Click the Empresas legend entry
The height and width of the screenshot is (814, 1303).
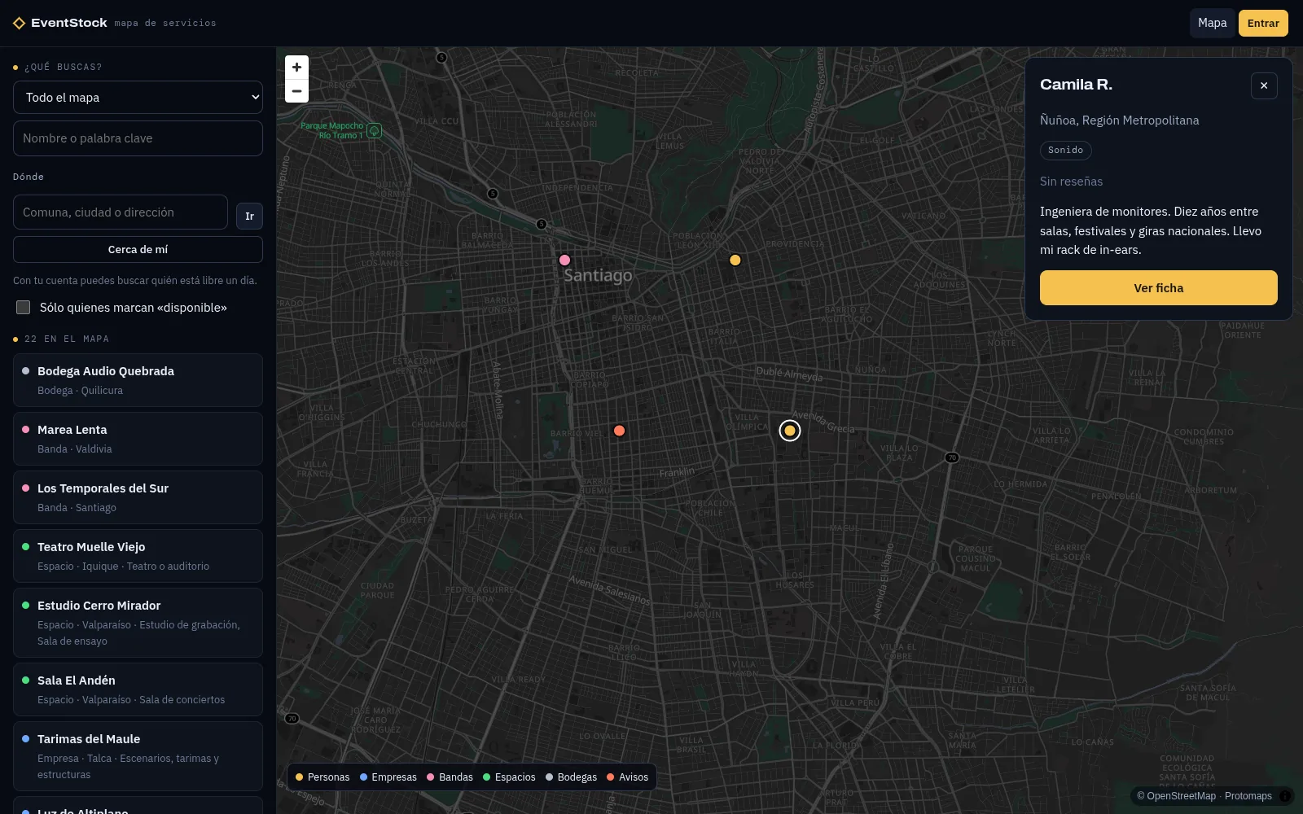point(388,777)
